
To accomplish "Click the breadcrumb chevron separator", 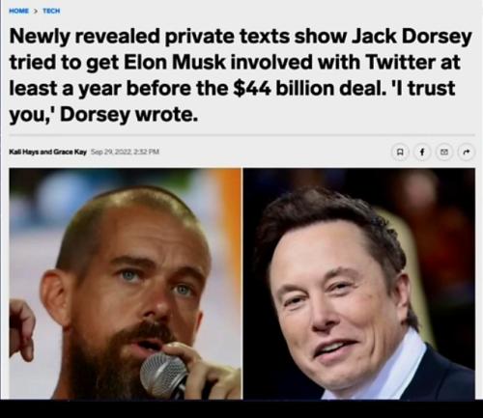I will point(36,11).
